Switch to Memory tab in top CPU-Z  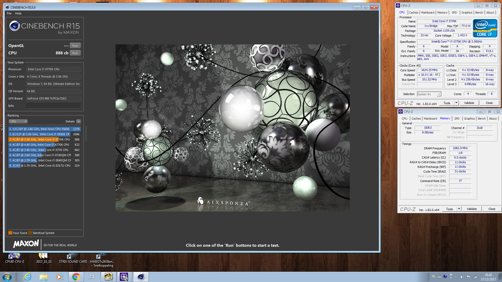tap(442, 13)
